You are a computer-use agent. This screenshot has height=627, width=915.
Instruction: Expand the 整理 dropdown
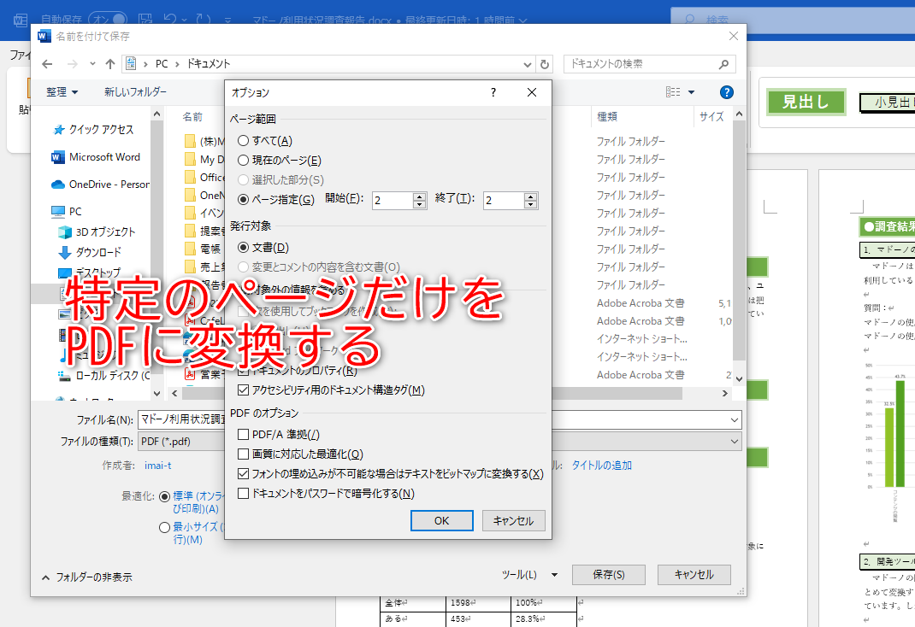tap(62, 91)
